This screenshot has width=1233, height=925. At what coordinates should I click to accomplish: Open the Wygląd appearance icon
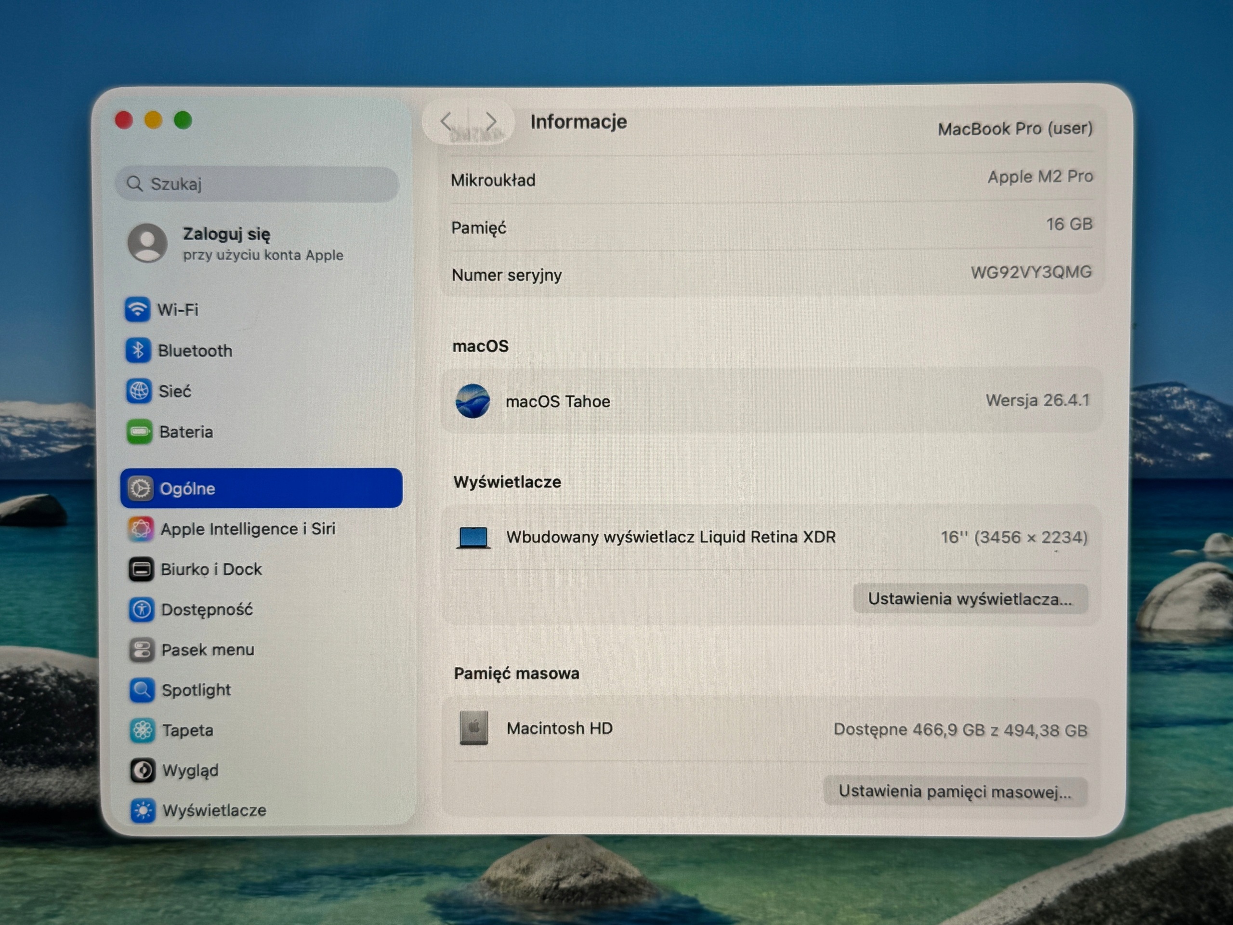[143, 770]
